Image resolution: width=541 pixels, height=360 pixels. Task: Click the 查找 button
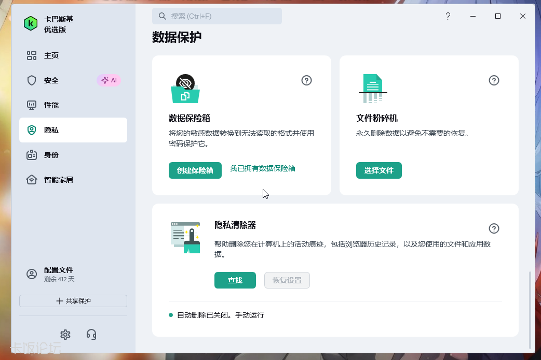tap(235, 280)
